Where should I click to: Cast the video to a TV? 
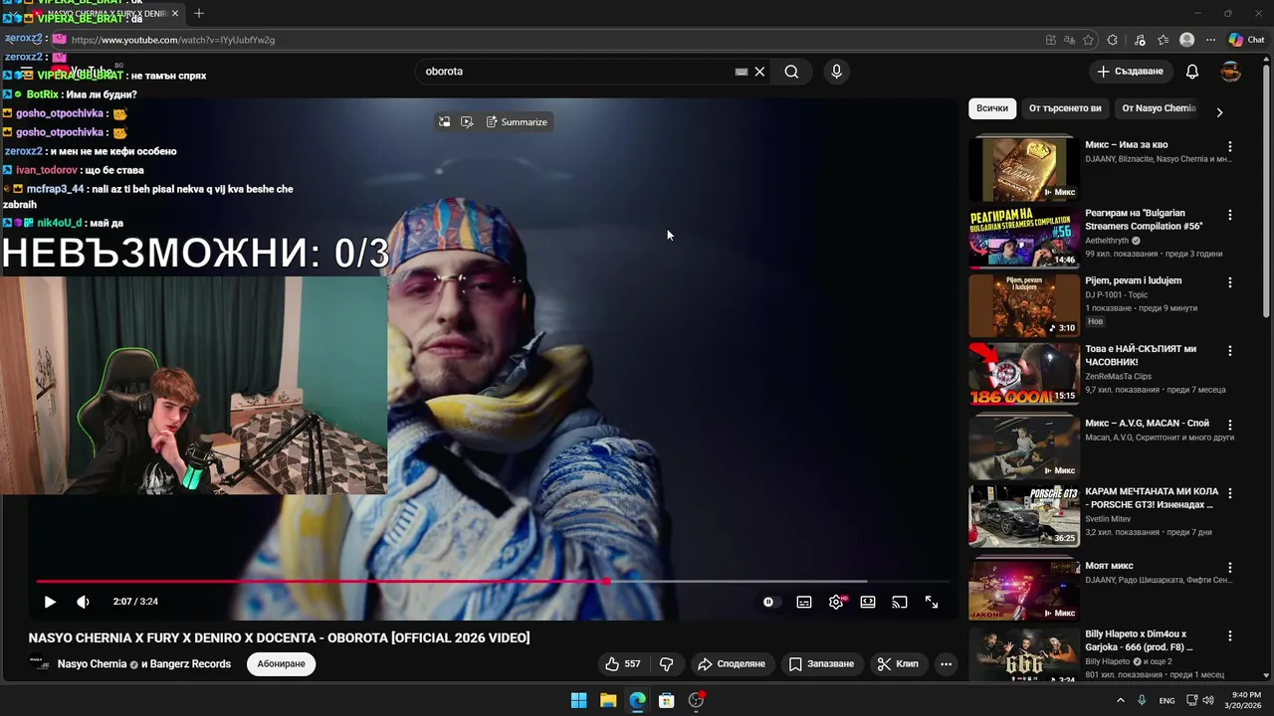coord(900,602)
